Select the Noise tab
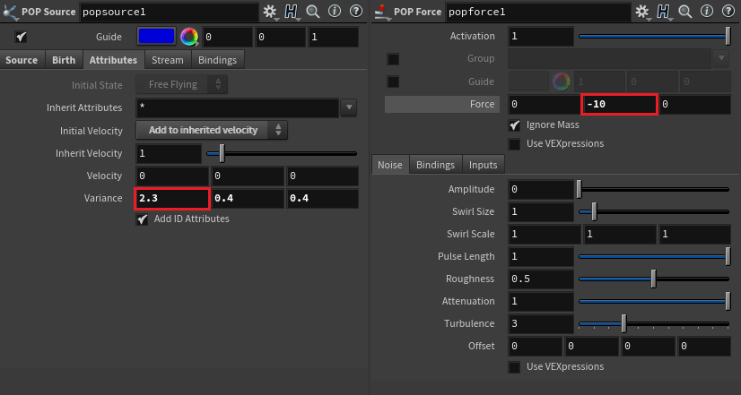Image resolution: width=741 pixels, height=395 pixels. pyautogui.click(x=390, y=165)
